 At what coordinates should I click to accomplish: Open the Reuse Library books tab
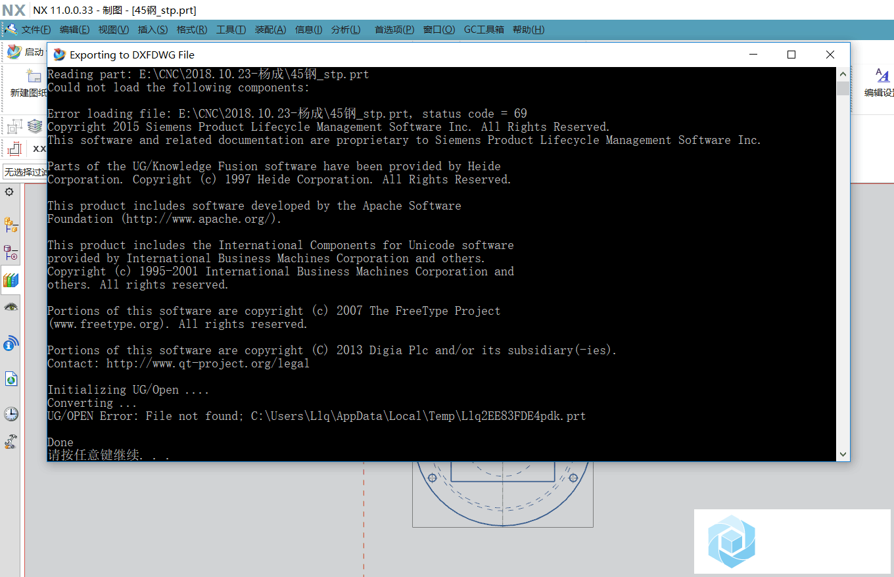pos(11,280)
